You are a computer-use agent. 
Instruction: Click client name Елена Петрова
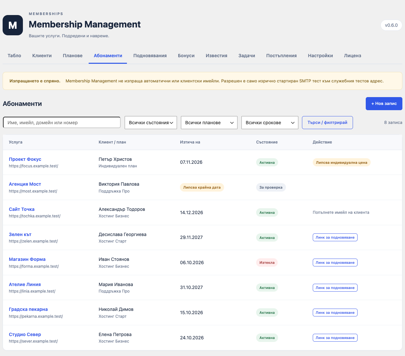point(115,334)
